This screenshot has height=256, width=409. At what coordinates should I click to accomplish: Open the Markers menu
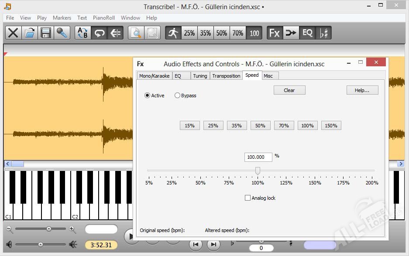pos(62,18)
